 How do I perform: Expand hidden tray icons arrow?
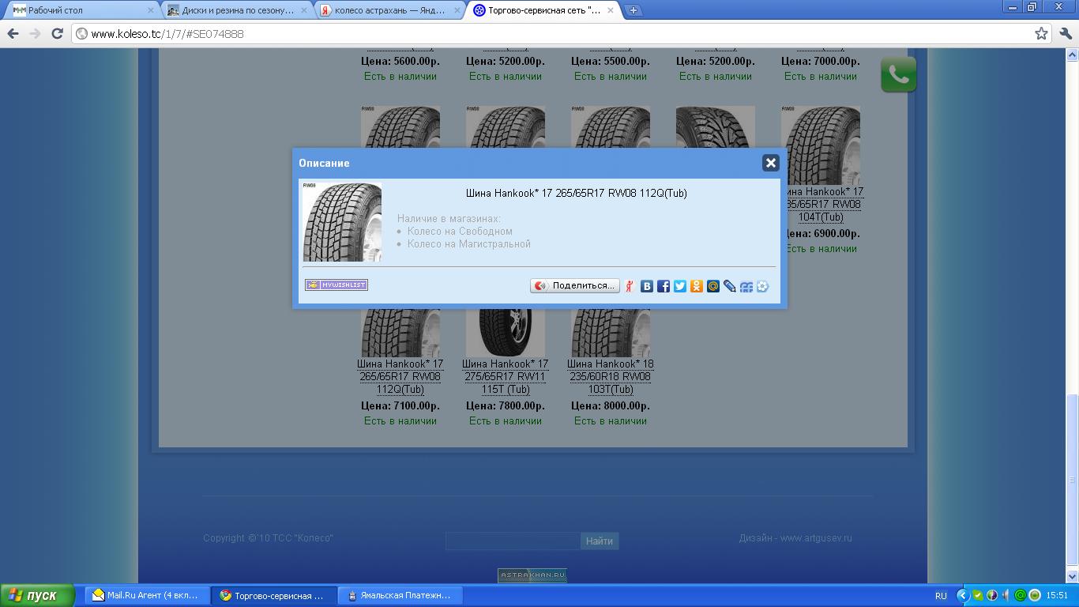962,595
